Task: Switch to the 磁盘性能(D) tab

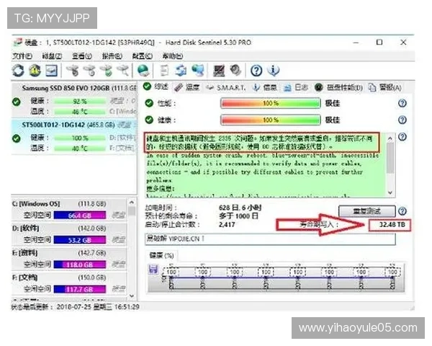Action: pyautogui.click(x=338, y=87)
